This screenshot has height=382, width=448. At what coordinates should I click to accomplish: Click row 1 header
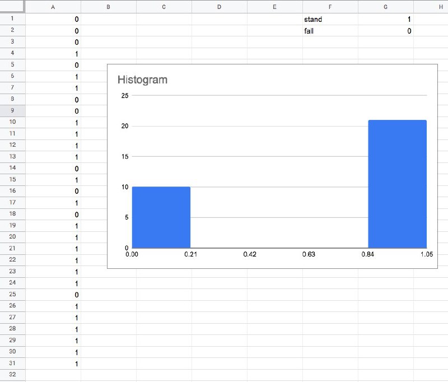pos(12,19)
